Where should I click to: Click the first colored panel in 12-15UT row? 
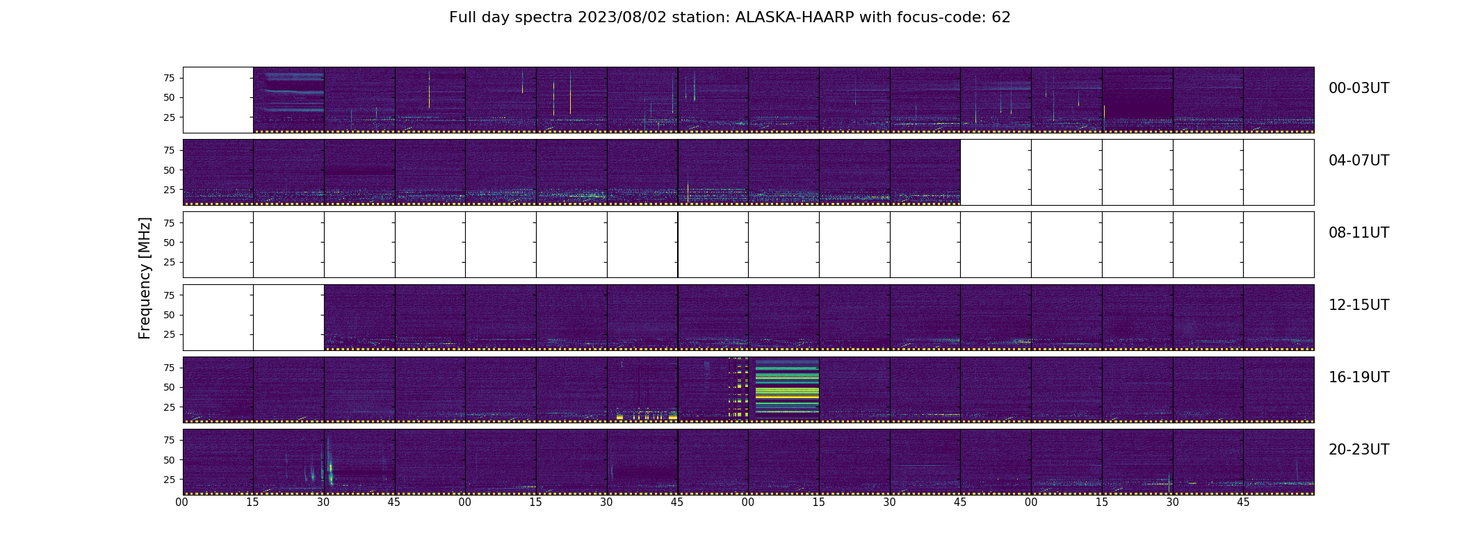[359, 317]
